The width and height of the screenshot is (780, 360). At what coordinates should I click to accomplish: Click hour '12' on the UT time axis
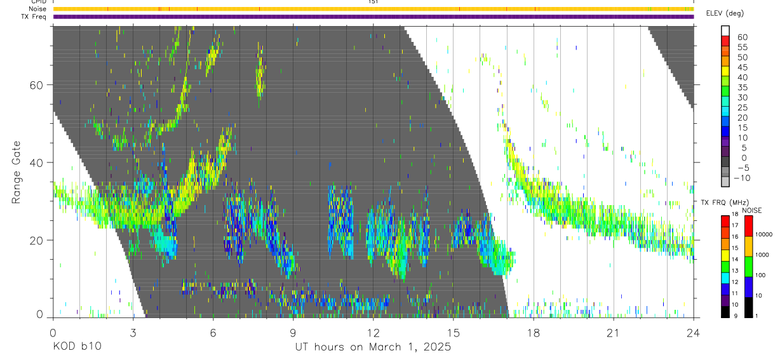coord(373,333)
